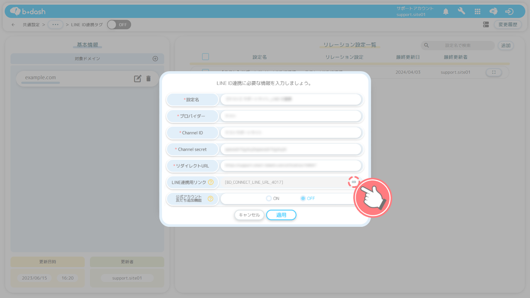This screenshot has height=298, width=530.
Task: Focus the Channel ID input field
Action: 291,133
